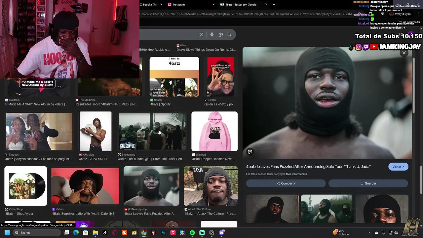This screenshot has width=423, height=238.
Task: Open Windows Start menu
Action: click(x=7, y=233)
